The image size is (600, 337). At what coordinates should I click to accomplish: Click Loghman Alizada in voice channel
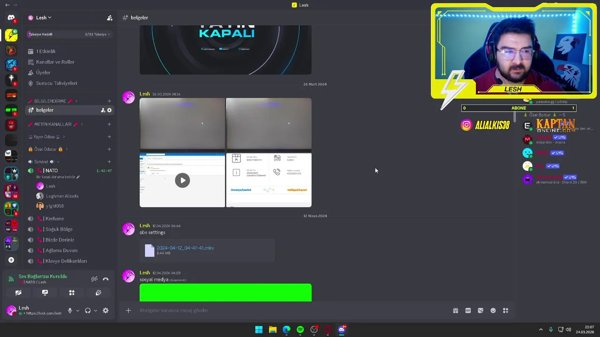[56, 196]
